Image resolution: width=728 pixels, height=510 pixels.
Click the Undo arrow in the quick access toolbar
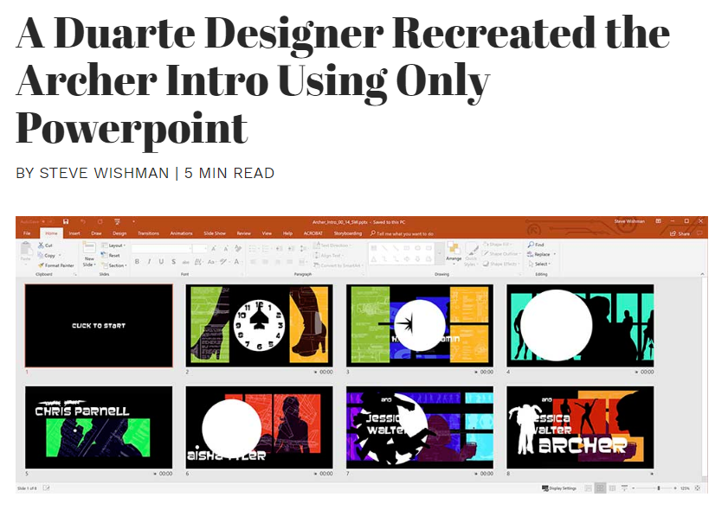point(83,221)
